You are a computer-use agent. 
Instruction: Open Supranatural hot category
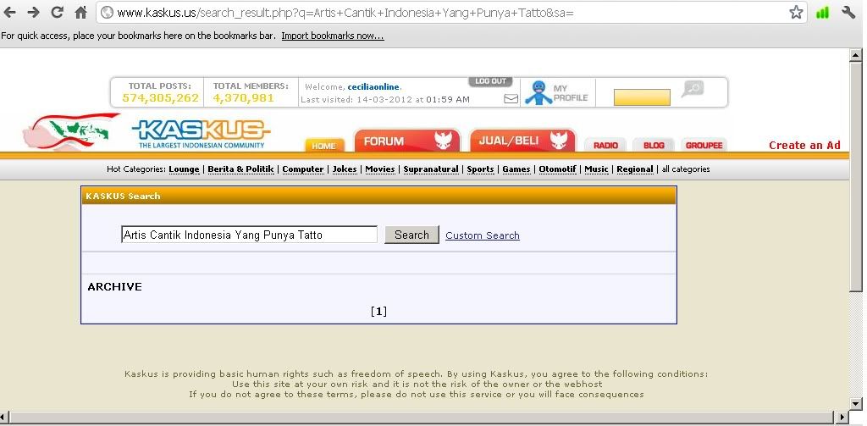[431, 169]
